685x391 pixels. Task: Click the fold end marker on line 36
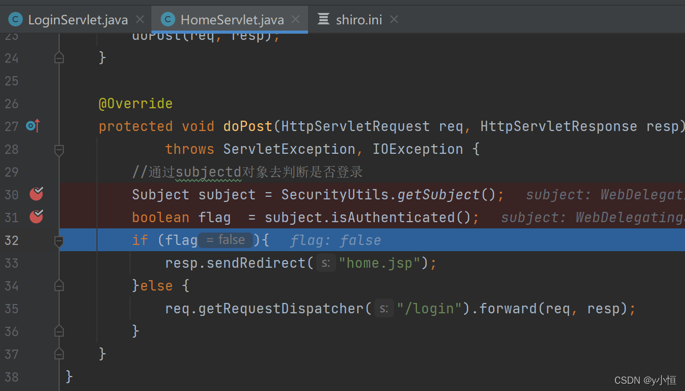(x=59, y=331)
